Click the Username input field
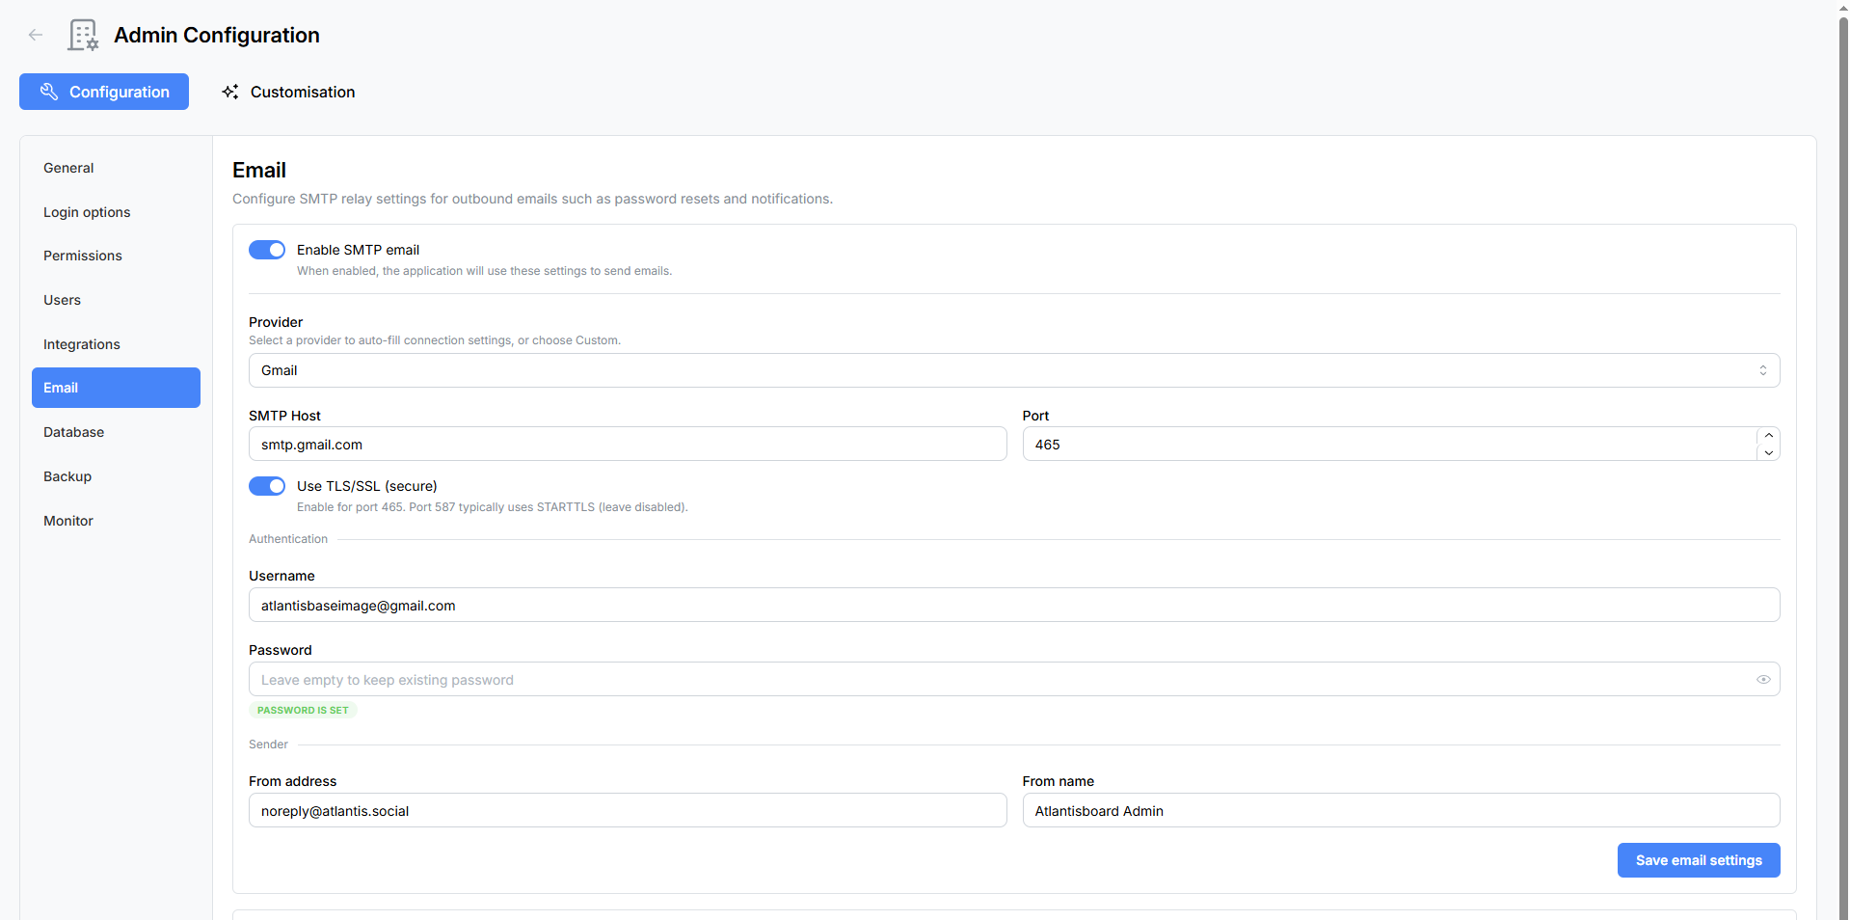1850x920 pixels. coord(1014,606)
